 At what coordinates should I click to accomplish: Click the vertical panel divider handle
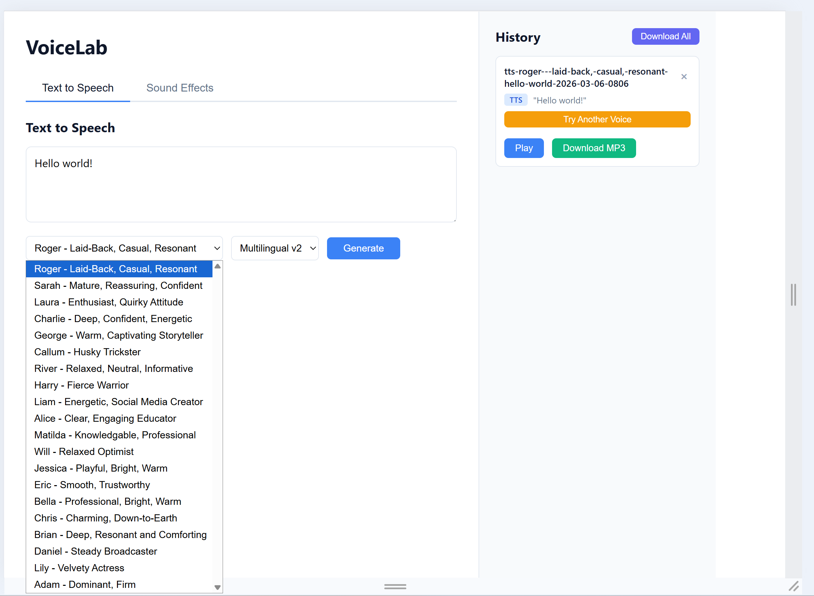tap(793, 294)
